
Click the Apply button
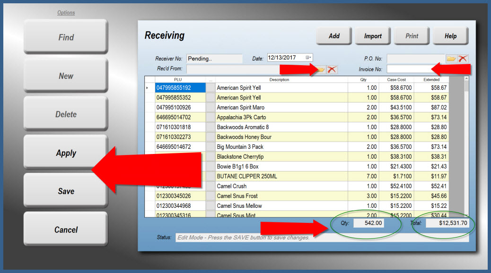click(66, 153)
